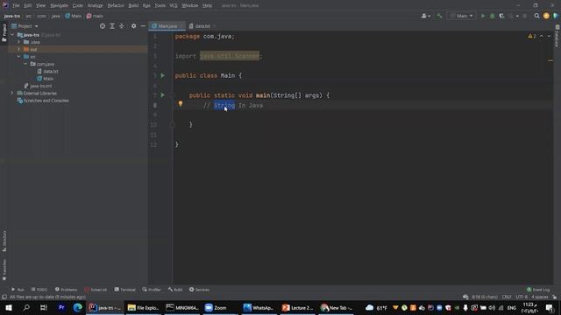
Task: Open File Explorer taskbar button
Action: [x=143, y=307]
